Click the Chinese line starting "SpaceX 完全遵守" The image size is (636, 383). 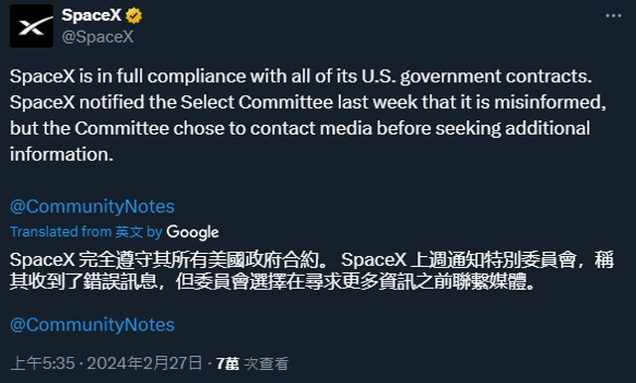point(312,260)
